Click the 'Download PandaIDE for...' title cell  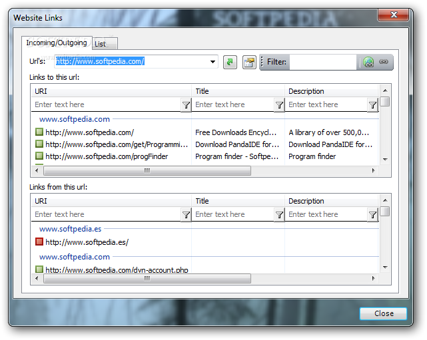(x=237, y=144)
